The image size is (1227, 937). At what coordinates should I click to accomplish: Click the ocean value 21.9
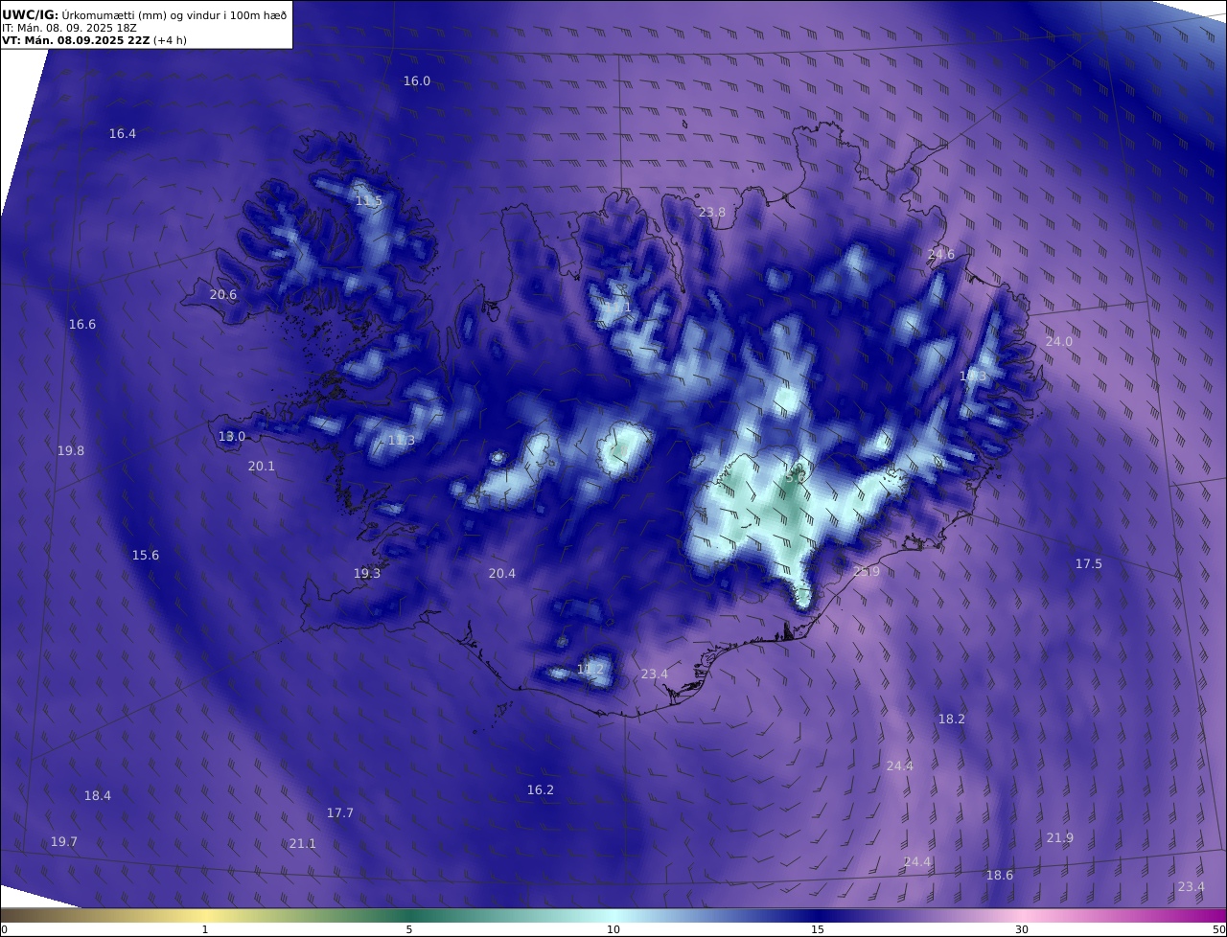(x=1060, y=838)
